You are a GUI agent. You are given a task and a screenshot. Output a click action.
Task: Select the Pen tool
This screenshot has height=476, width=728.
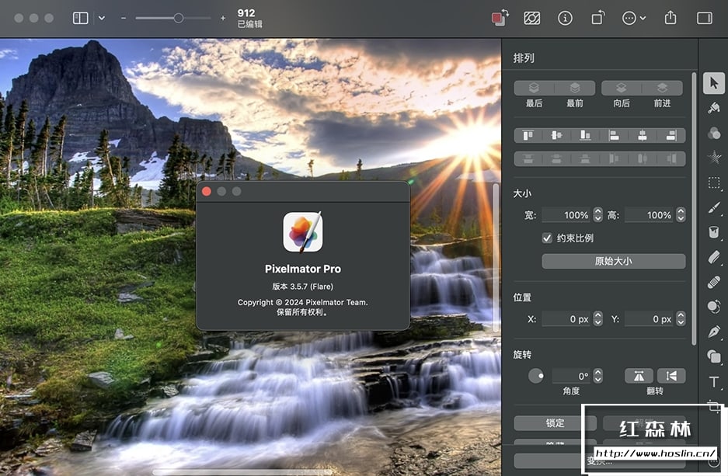point(714,332)
